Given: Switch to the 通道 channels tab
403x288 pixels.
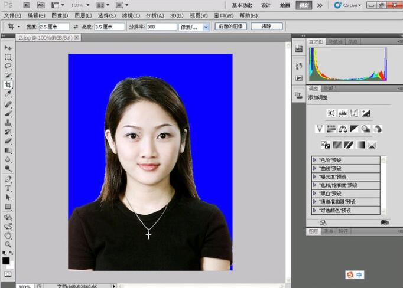Looking at the screenshot, I should click(x=327, y=231).
